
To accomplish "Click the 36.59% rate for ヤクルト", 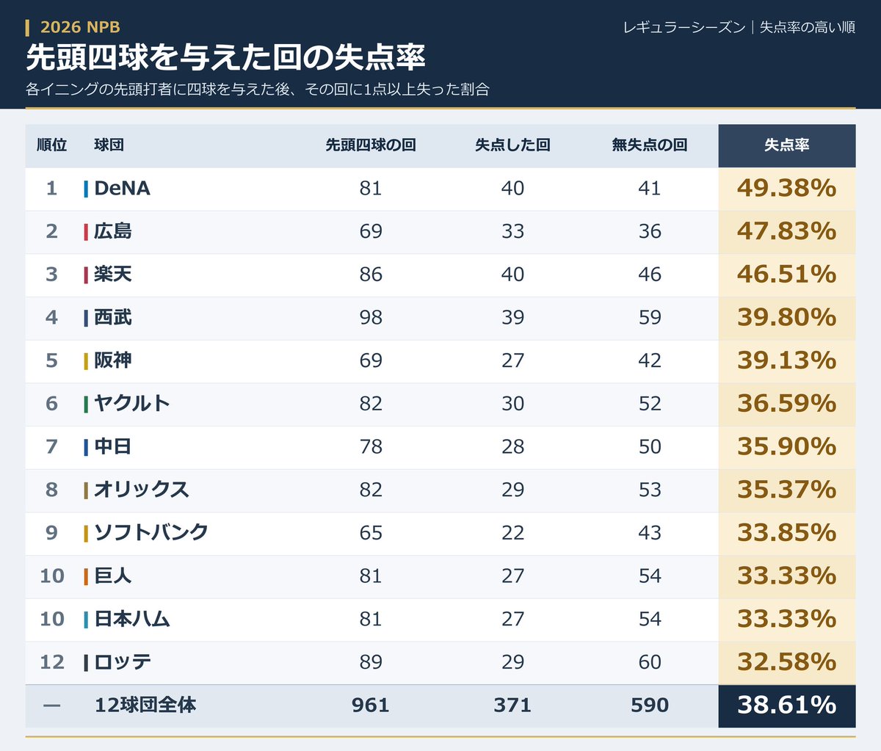I will [x=786, y=404].
